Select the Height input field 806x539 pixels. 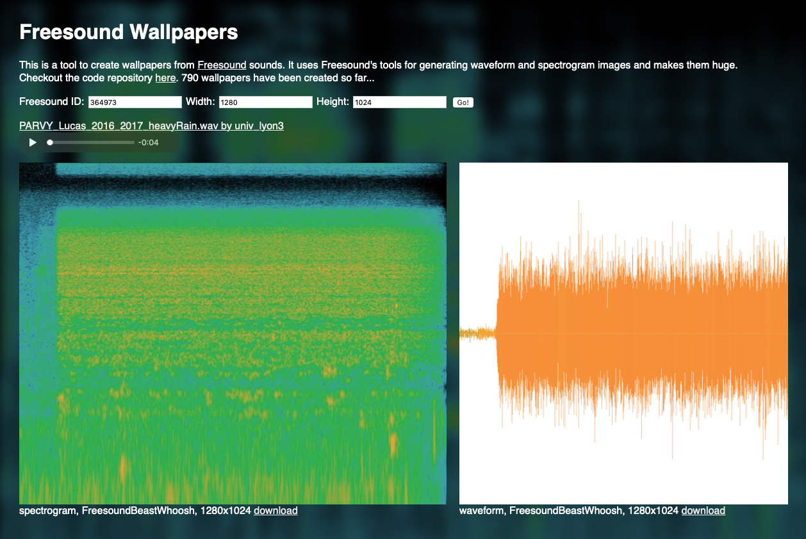click(399, 102)
